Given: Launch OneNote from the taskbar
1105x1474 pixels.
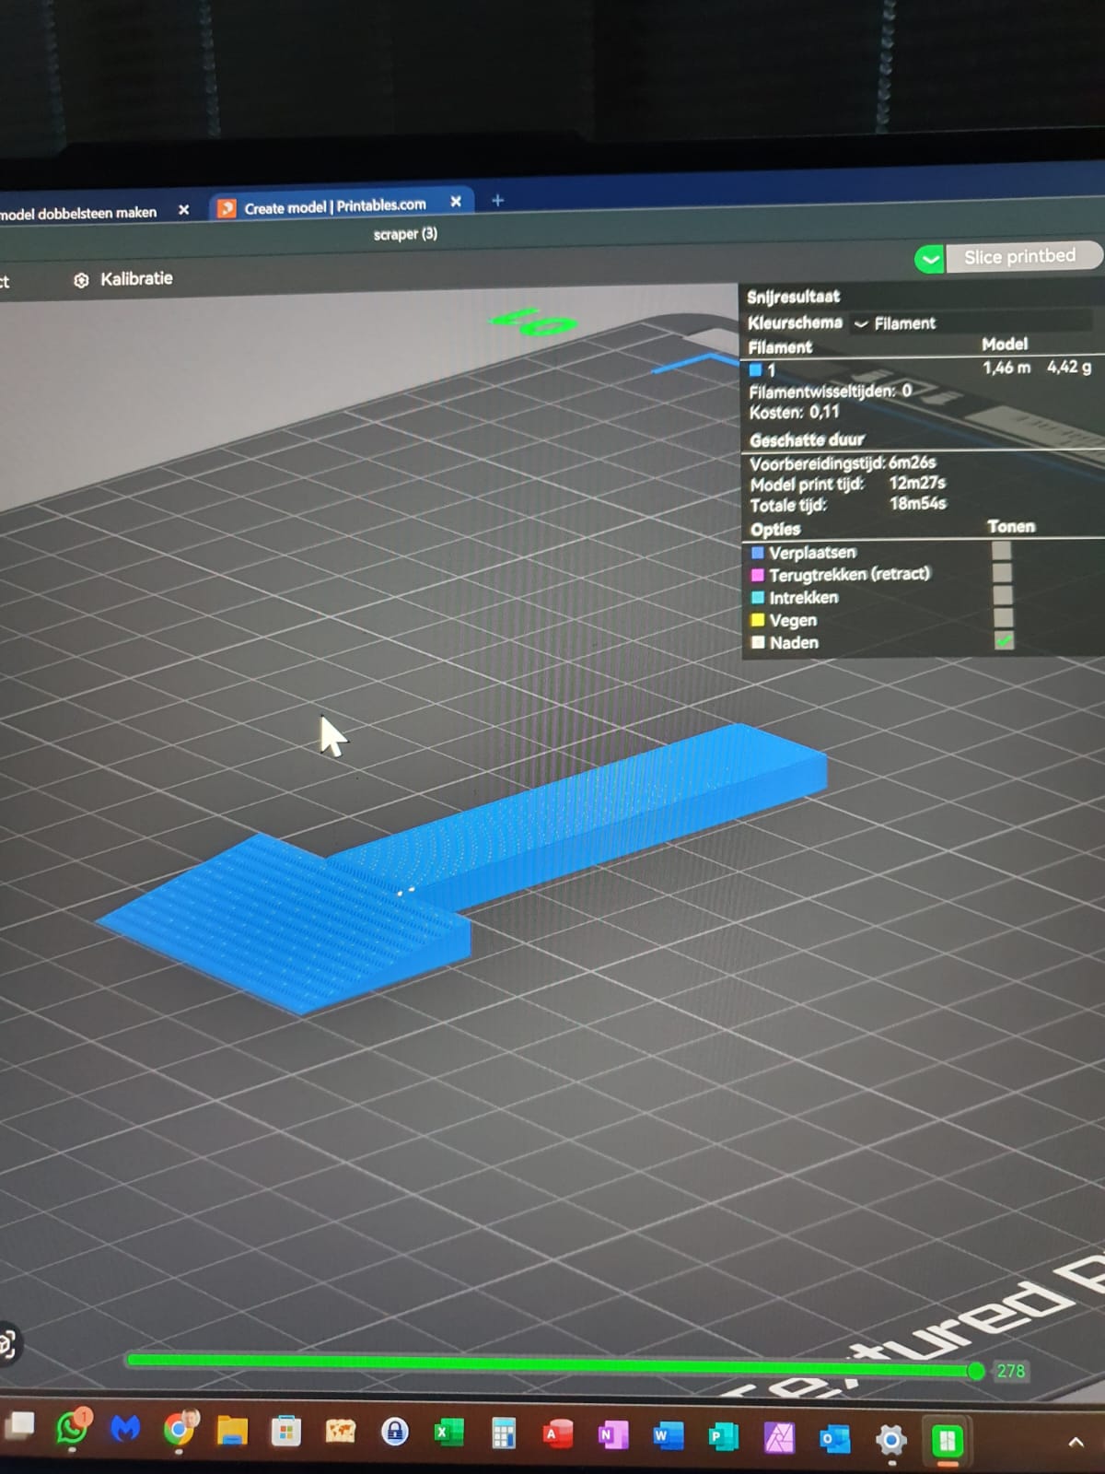Looking at the screenshot, I should (611, 1435).
